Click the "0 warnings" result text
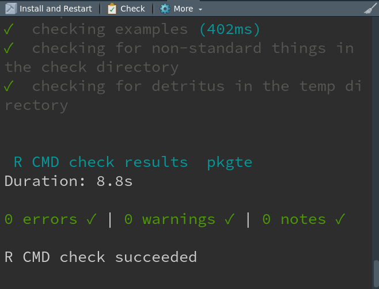This screenshot has width=379, height=289. click(170, 219)
